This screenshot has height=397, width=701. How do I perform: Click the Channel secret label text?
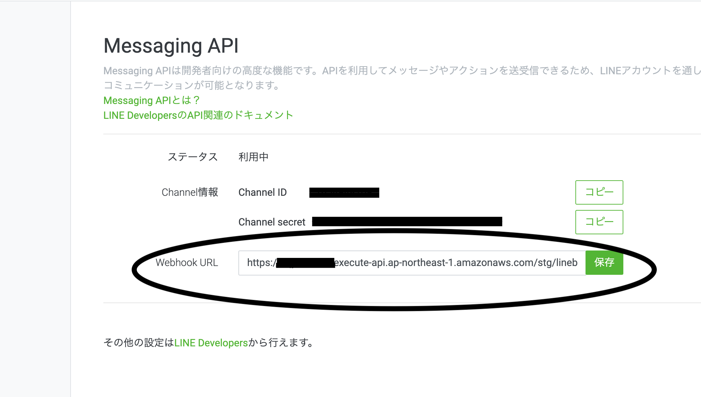point(271,222)
